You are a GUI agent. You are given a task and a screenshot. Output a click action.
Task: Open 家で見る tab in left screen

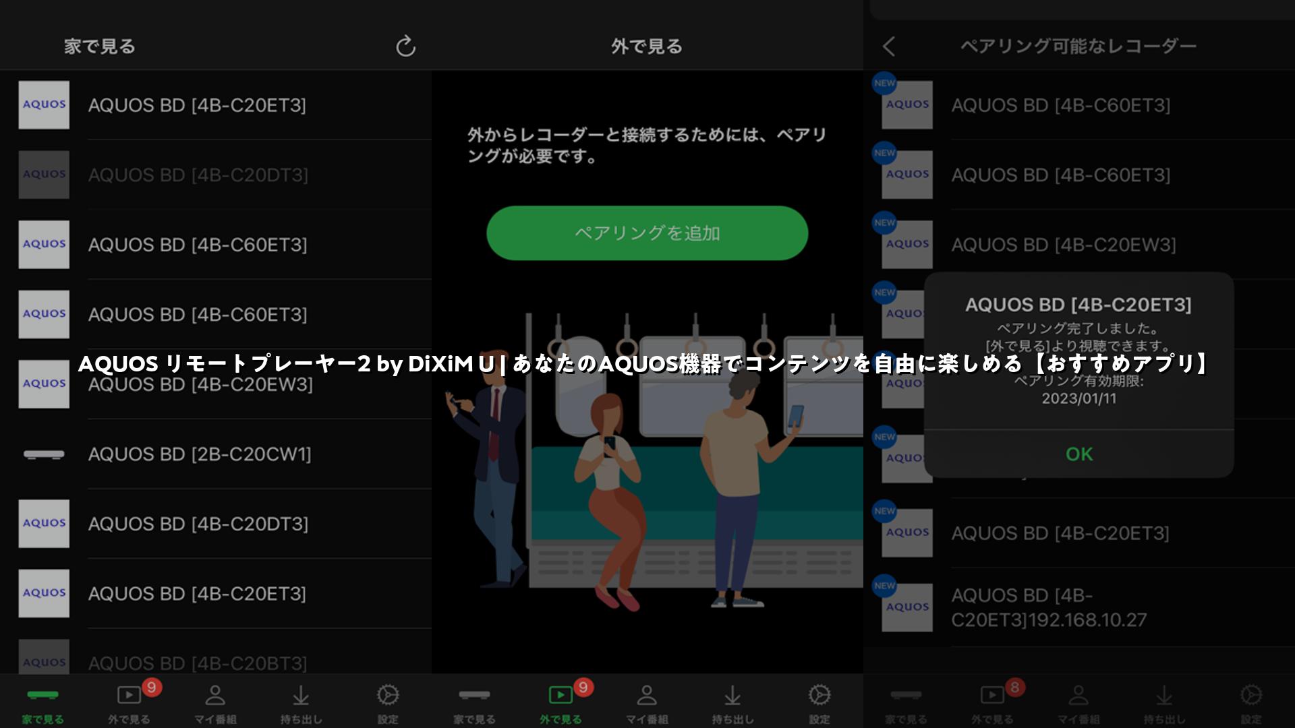42,704
